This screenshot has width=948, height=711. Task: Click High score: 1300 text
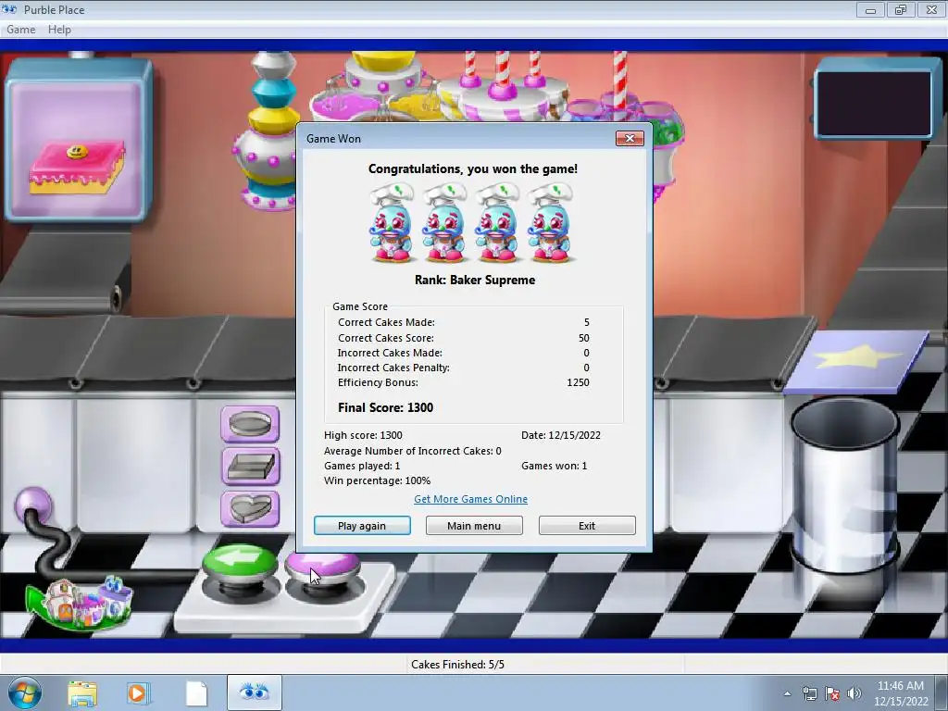(x=363, y=435)
